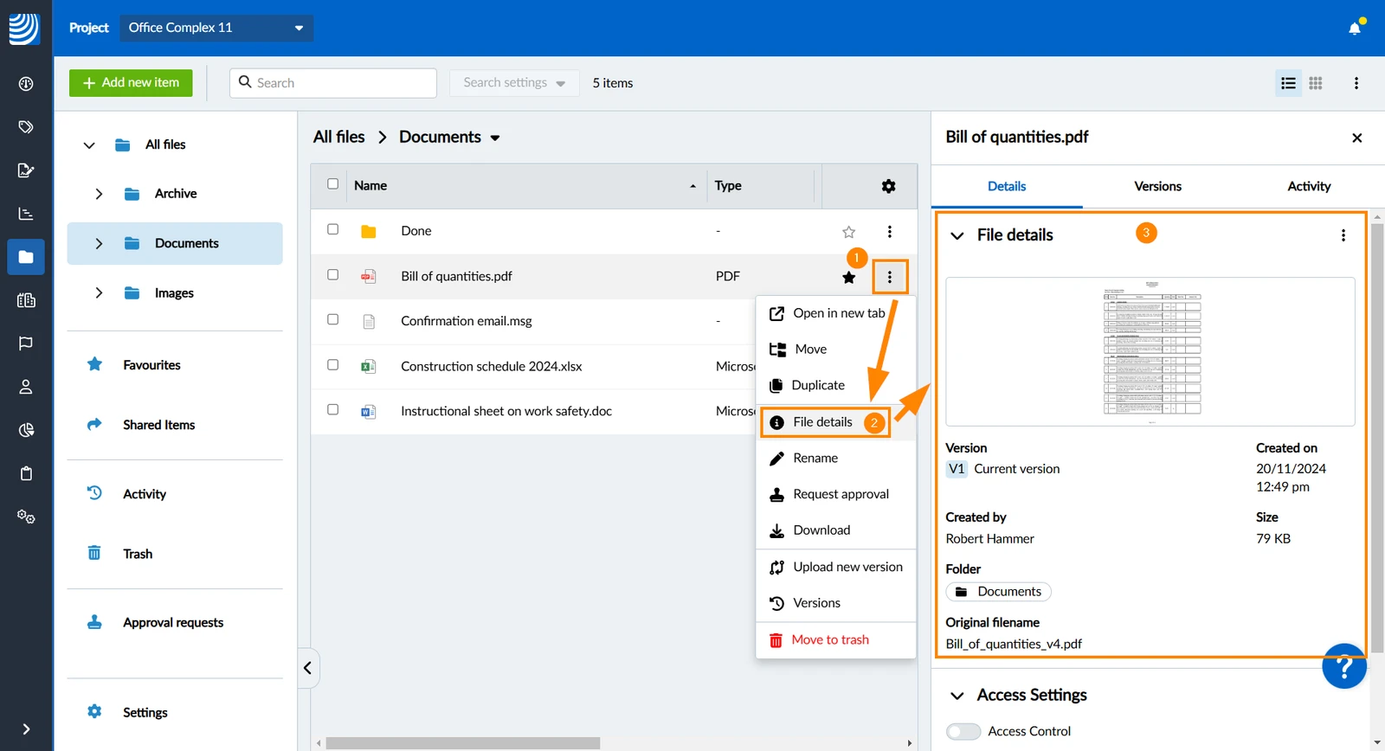Image resolution: width=1385 pixels, height=751 pixels.
Task: Enable the Access Control toggle
Action: 963,731
